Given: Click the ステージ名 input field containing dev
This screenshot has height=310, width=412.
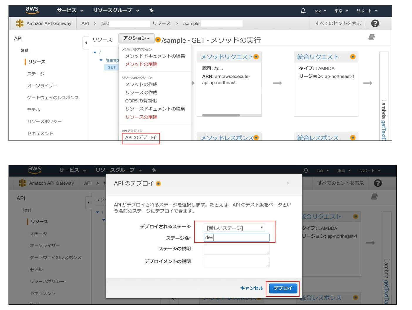Looking at the screenshot, I should pos(237,238).
